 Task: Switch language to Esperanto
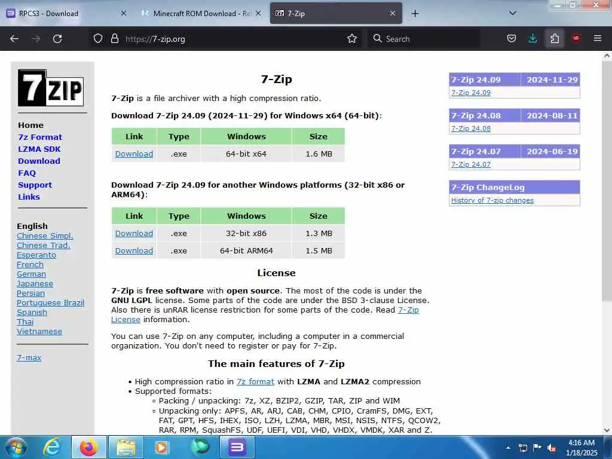[36, 255]
